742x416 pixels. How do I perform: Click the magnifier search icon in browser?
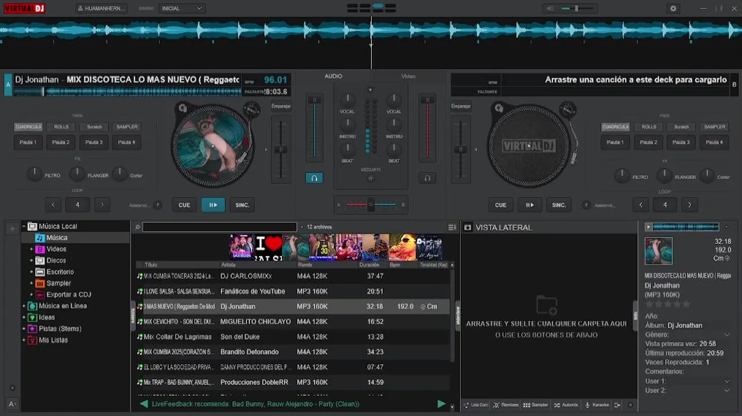pyautogui.click(x=138, y=227)
